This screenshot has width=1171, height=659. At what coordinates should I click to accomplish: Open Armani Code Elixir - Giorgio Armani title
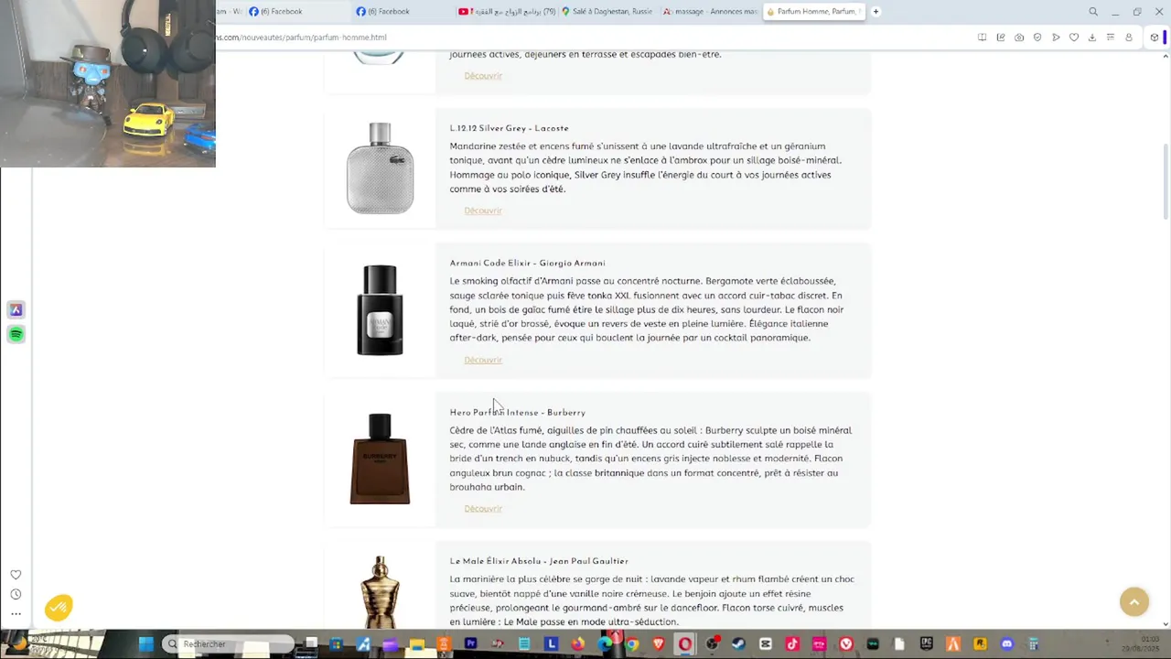[x=527, y=263]
